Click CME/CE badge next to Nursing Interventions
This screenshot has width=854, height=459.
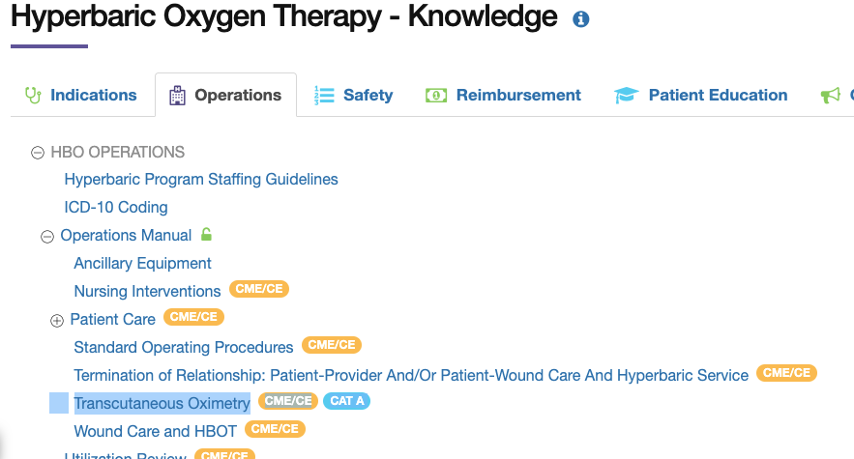point(258,289)
